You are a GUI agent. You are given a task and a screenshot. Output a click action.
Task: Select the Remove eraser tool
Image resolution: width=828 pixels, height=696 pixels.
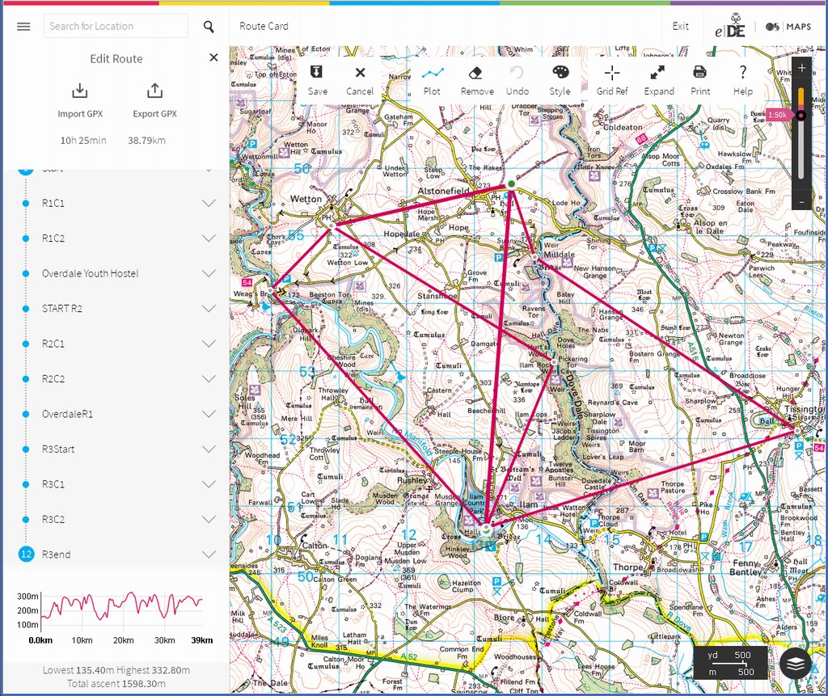pos(476,79)
